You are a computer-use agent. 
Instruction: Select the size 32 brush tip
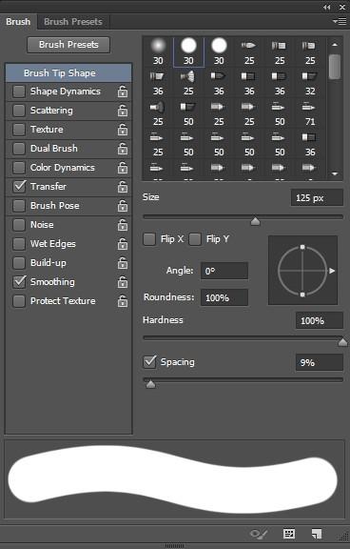tap(310, 83)
